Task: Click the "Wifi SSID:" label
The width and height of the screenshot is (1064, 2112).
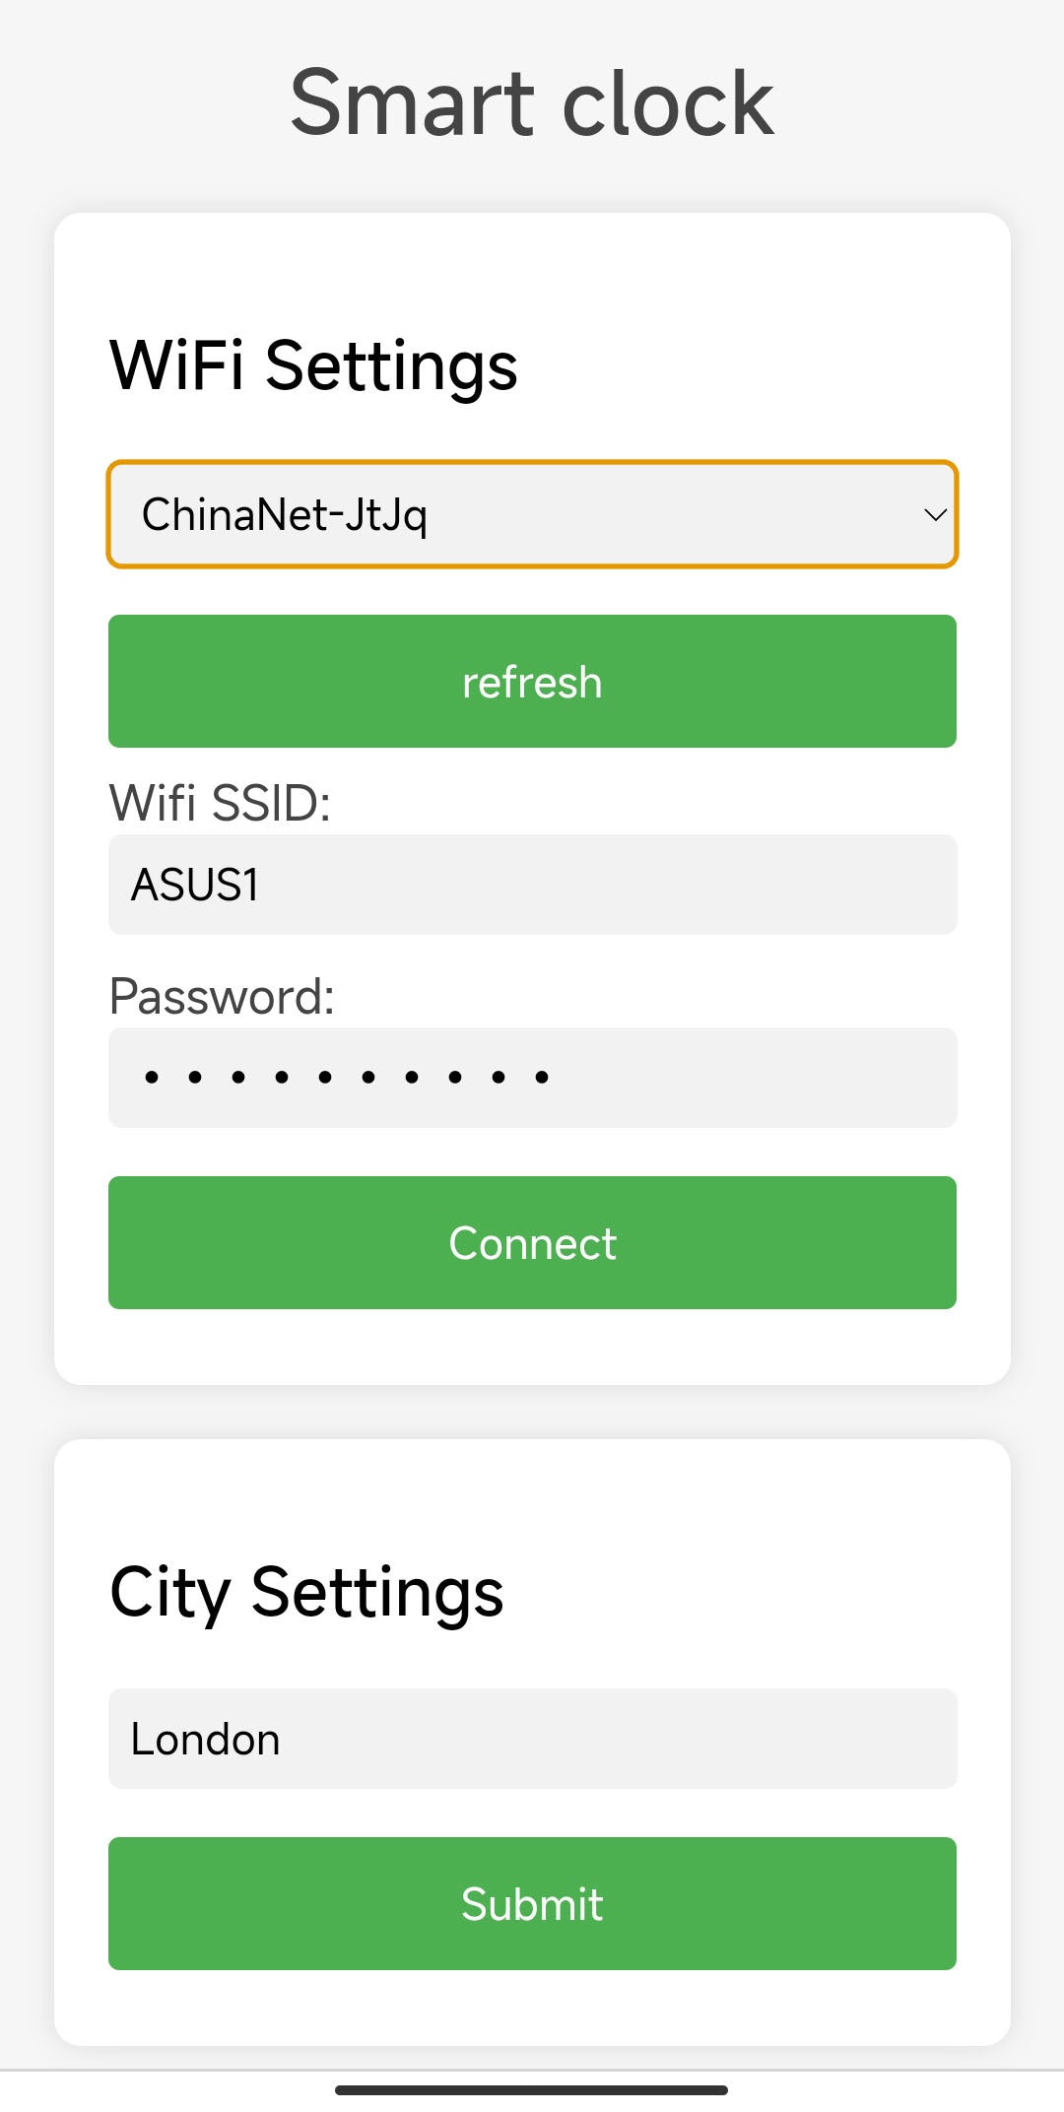Action: click(x=220, y=803)
